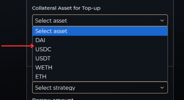Click the 'Select asset' text in the combo box
This screenshot has height=100, width=184.
pos(51,21)
